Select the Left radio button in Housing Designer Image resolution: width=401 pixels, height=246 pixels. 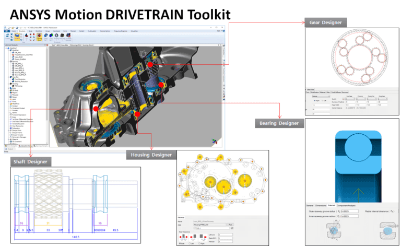(x=190, y=243)
